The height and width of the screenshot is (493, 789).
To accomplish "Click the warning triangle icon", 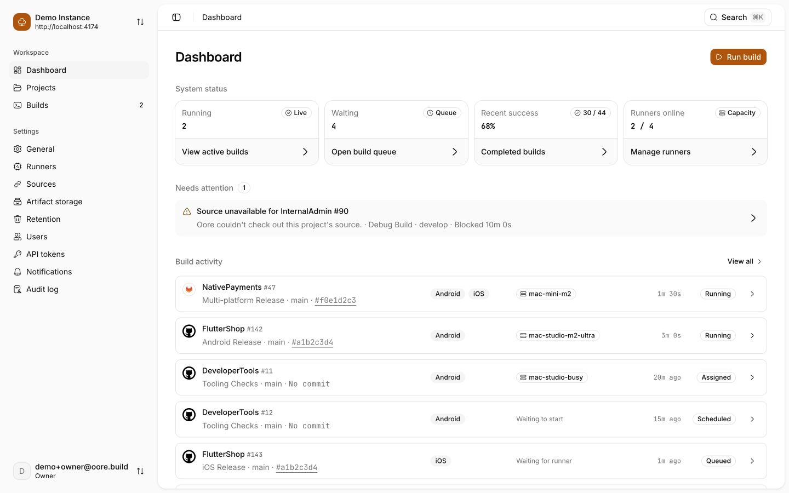I will tap(187, 211).
